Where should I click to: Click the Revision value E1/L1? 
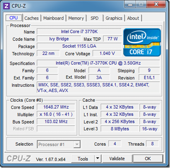[149, 77]
